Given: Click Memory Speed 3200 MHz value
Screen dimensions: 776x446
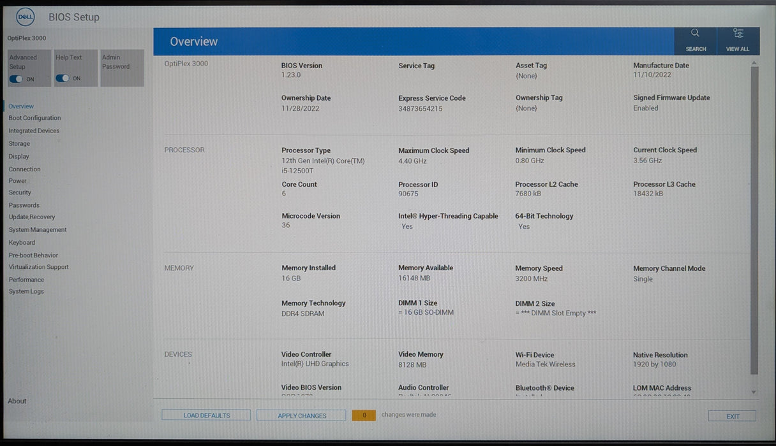Looking at the screenshot, I should [532, 279].
